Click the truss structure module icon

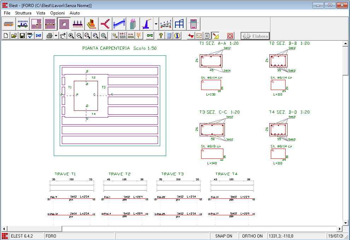coord(166,24)
